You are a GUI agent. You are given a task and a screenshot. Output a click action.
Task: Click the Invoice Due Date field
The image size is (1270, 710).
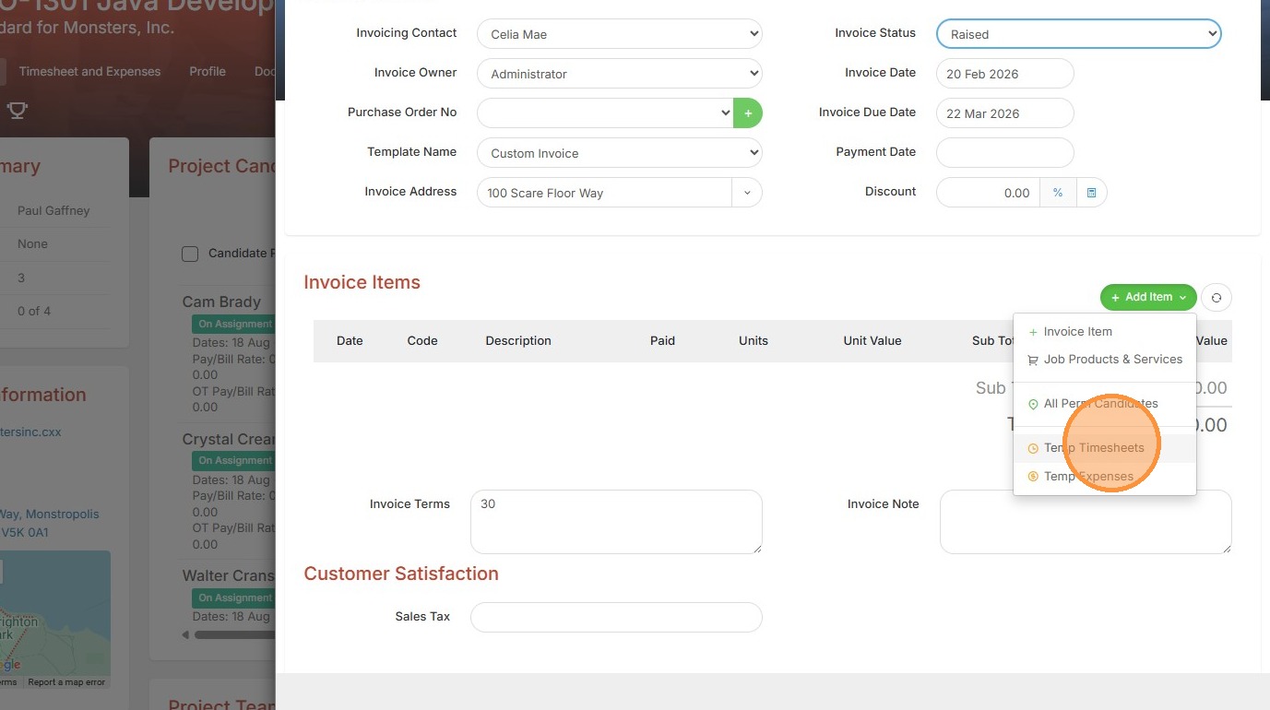(1004, 113)
